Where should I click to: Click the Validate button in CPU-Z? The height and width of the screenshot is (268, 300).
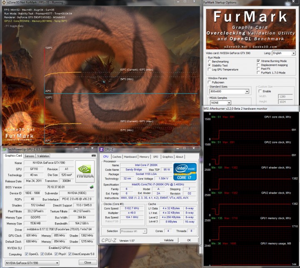[x=169, y=240]
